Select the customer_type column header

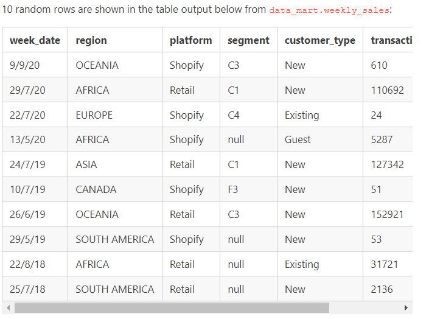pyautogui.click(x=320, y=41)
